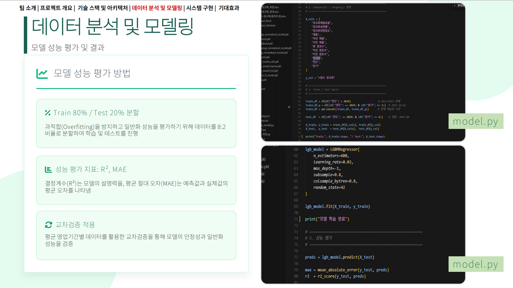This screenshot has height=288, width=513.
Task: Select the percent icon in the Train 80% card
Action: point(47,112)
